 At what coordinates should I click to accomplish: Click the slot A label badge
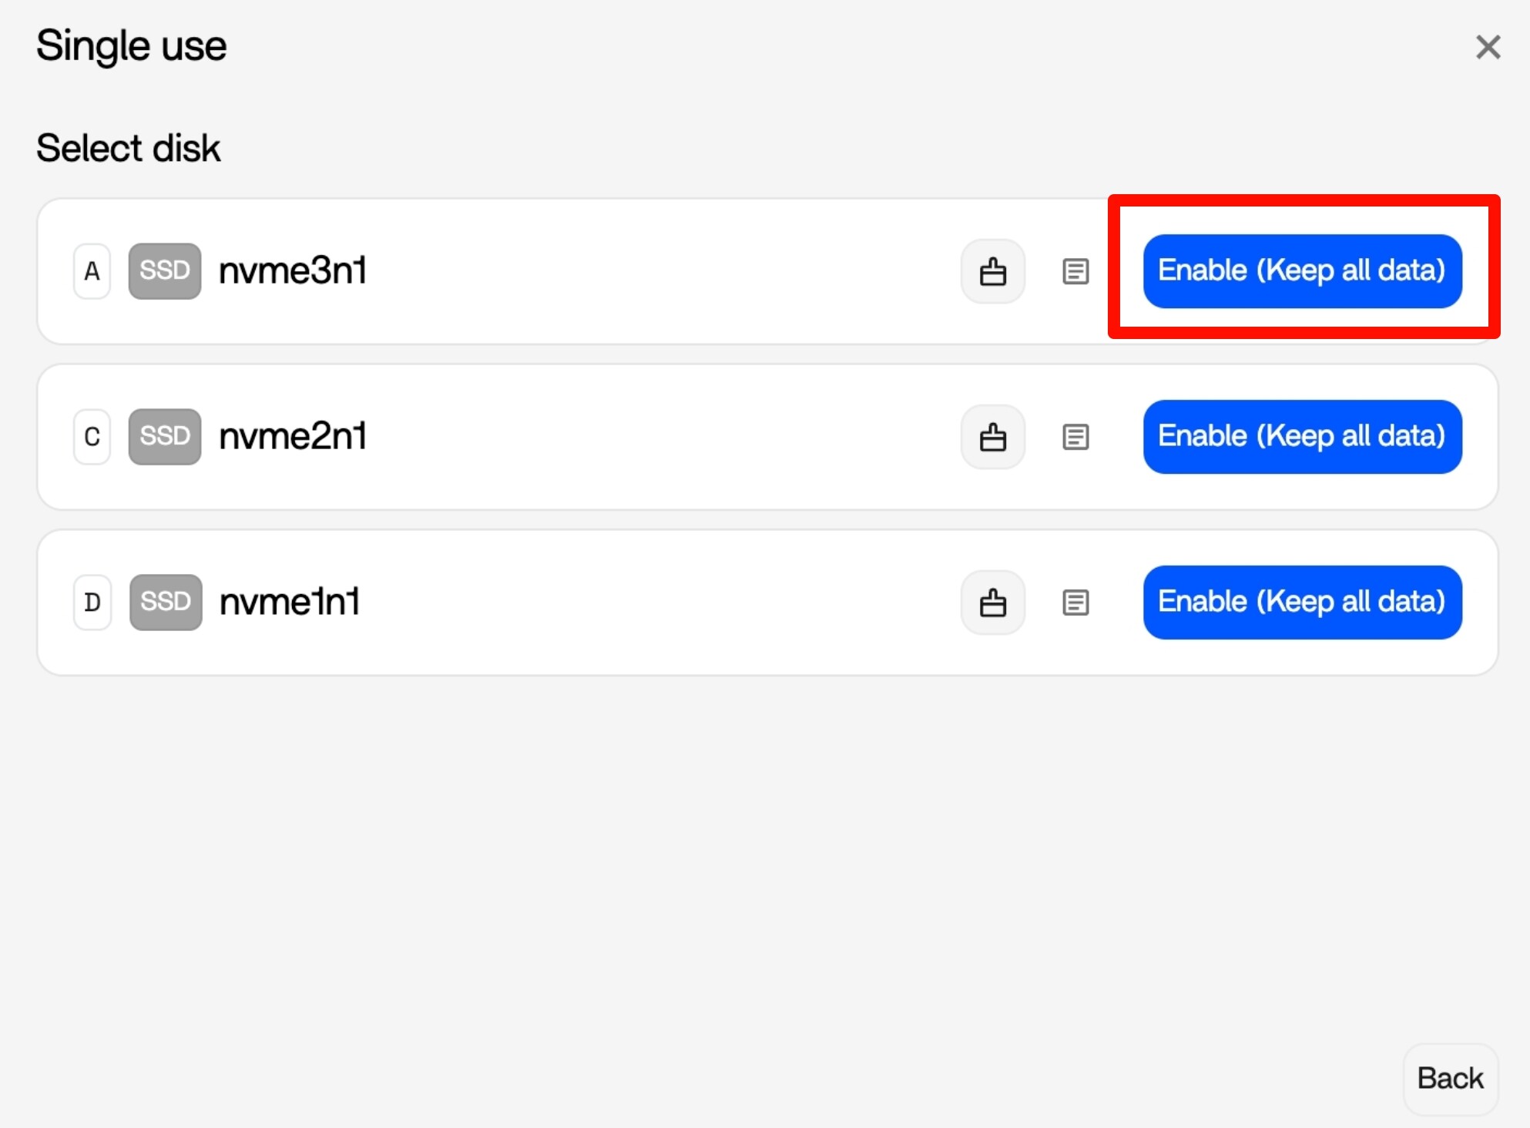(x=92, y=271)
